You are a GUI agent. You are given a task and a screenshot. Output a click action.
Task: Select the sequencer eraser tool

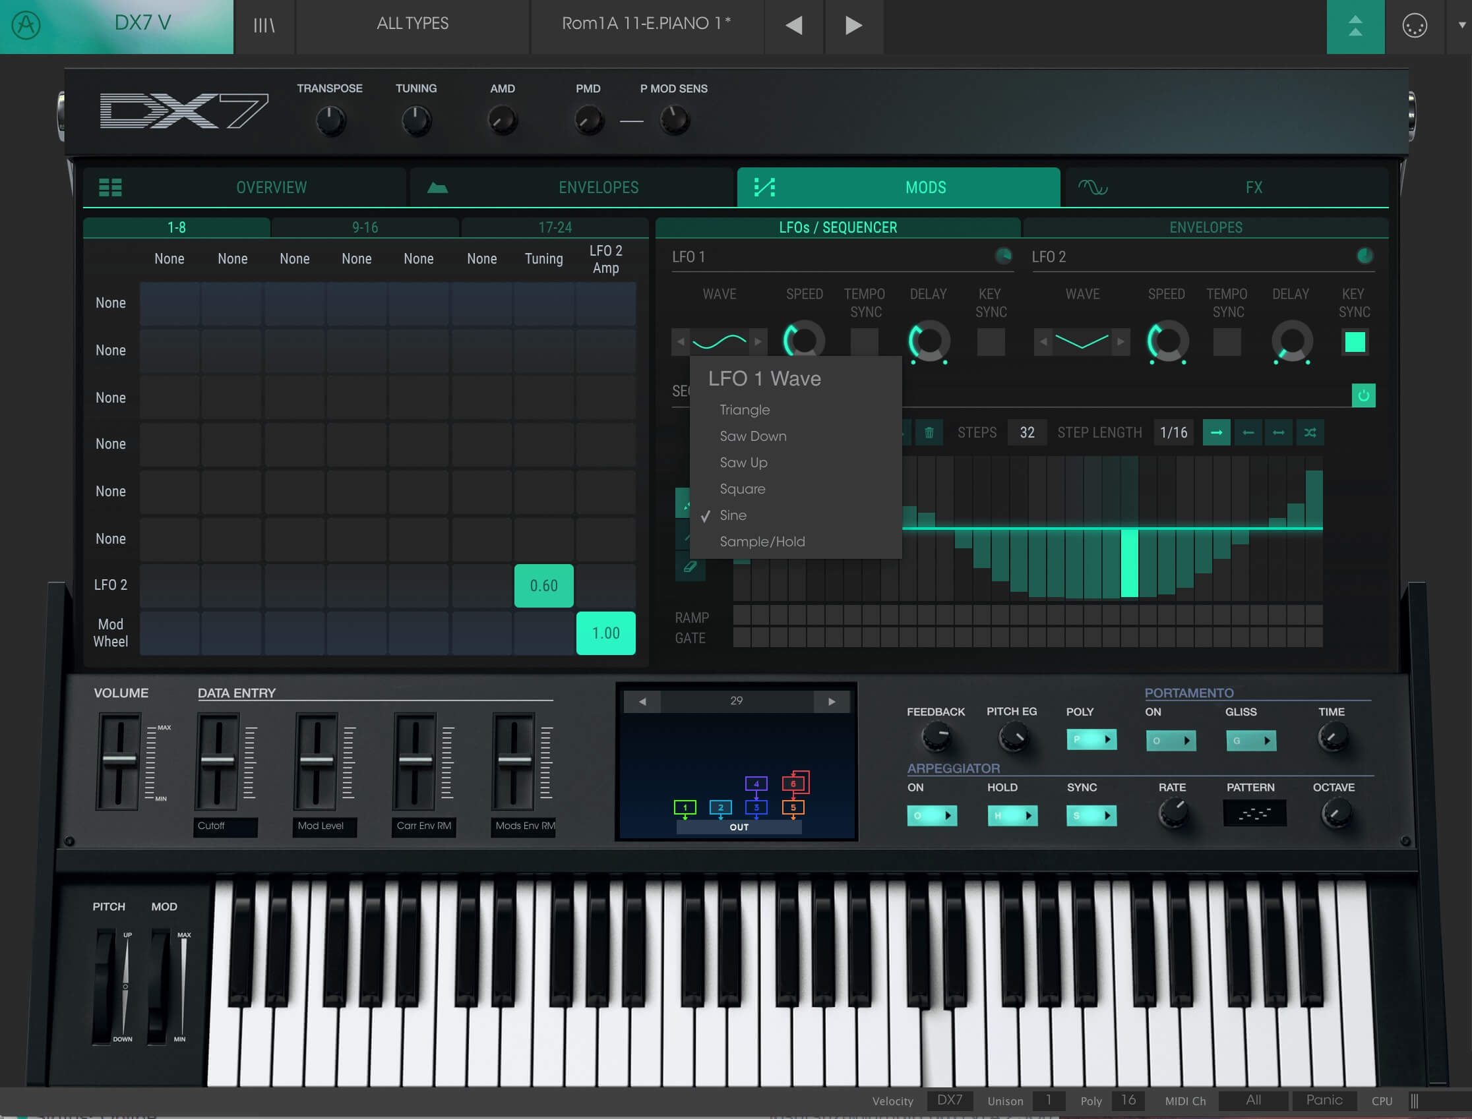(690, 567)
